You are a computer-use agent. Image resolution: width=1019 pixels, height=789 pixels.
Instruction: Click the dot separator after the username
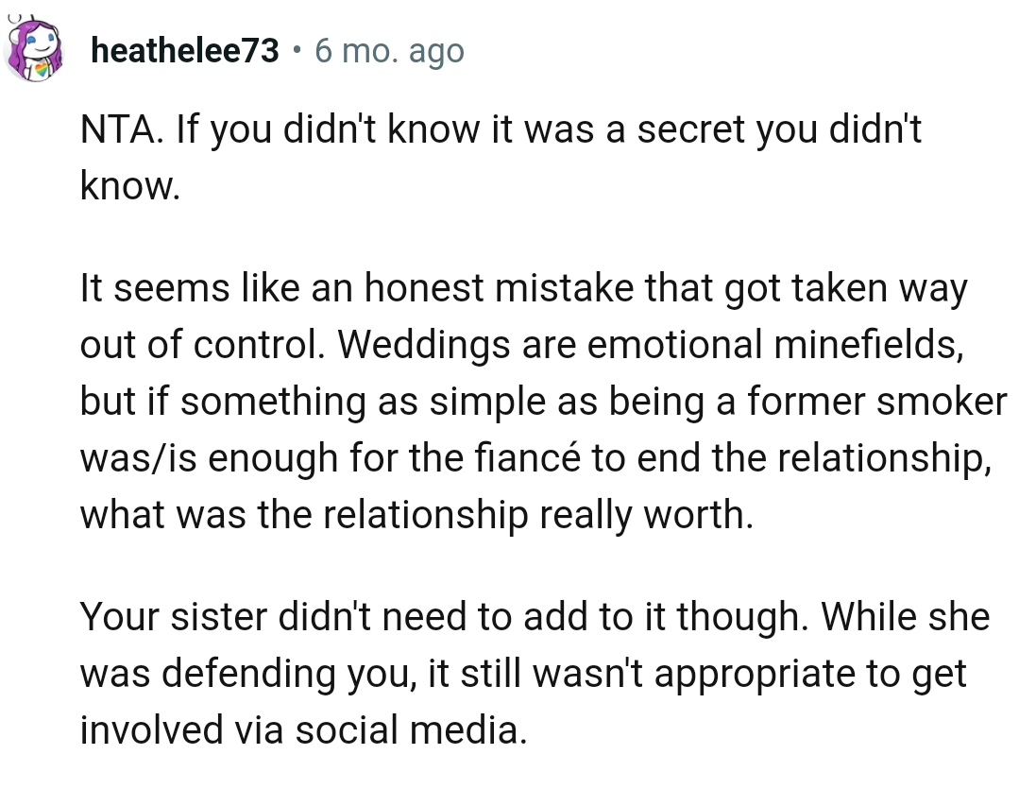point(297,50)
